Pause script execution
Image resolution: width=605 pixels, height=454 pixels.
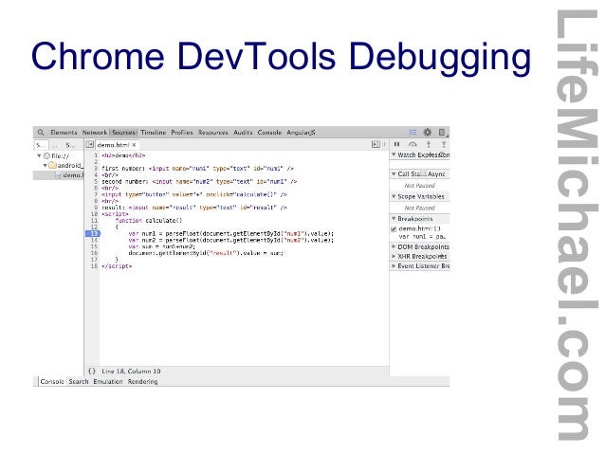coord(396,144)
